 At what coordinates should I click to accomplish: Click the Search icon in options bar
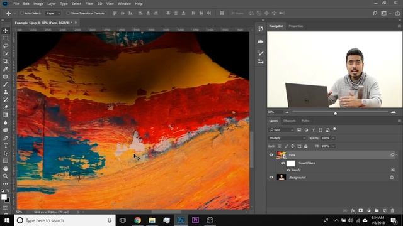coord(375,13)
